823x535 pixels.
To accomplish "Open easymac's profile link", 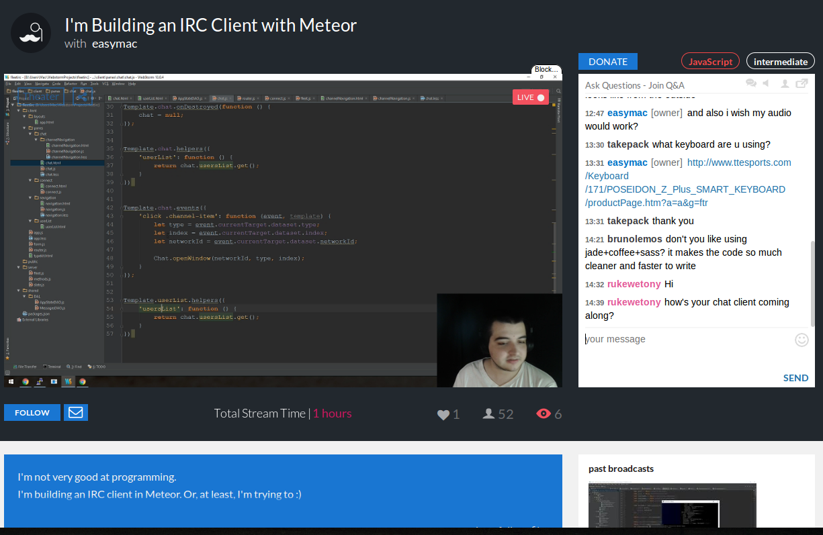I will 114,44.
